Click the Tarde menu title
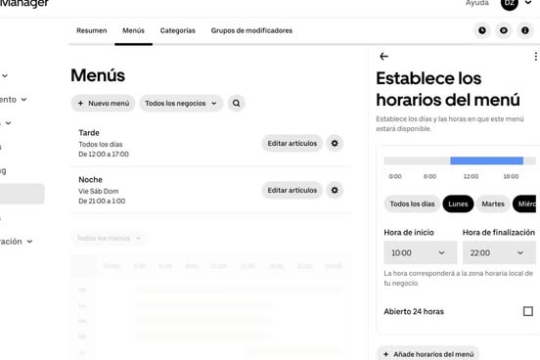540x360 pixels. [89, 133]
